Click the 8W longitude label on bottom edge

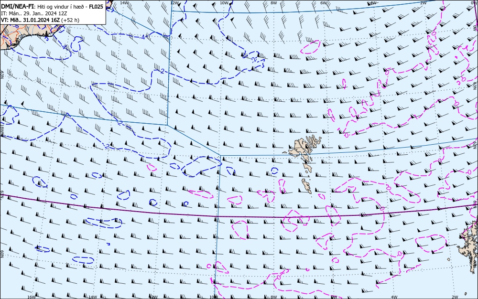(274, 297)
